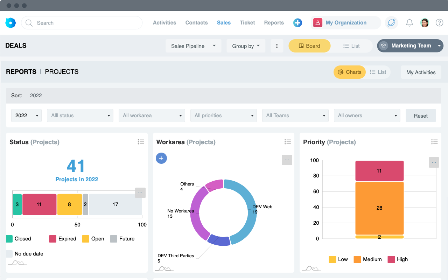448x280 pixels.
Task: Go to the Contacts tab
Action: (196, 23)
